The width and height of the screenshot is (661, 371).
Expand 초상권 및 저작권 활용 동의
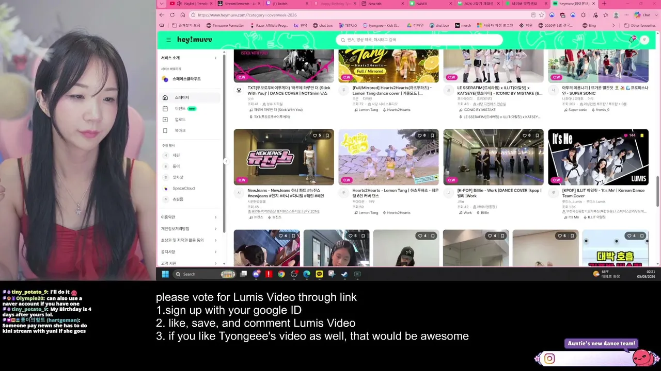(189, 240)
